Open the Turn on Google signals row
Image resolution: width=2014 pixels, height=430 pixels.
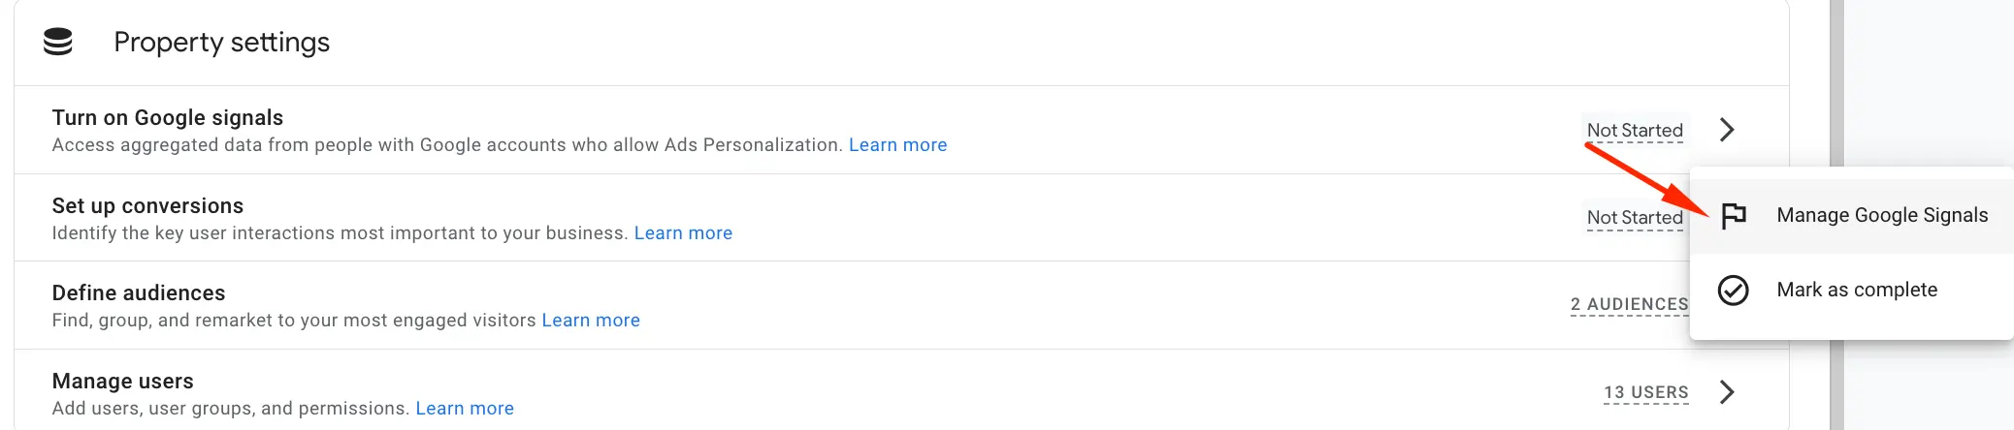tap(901, 130)
